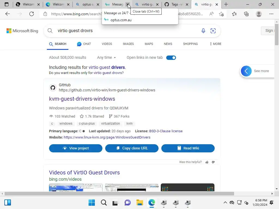Viewport: 279px width, 209px height.
Task: Open Favorites list icon
Action: (234, 14)
